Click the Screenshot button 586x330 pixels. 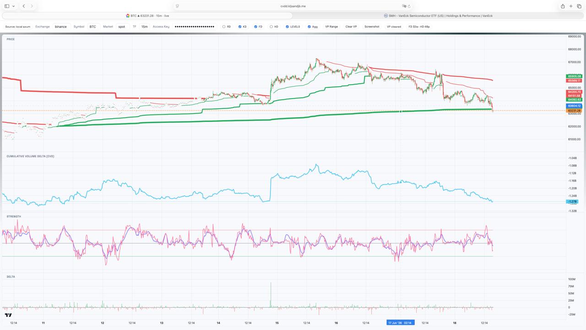[372, 27]
